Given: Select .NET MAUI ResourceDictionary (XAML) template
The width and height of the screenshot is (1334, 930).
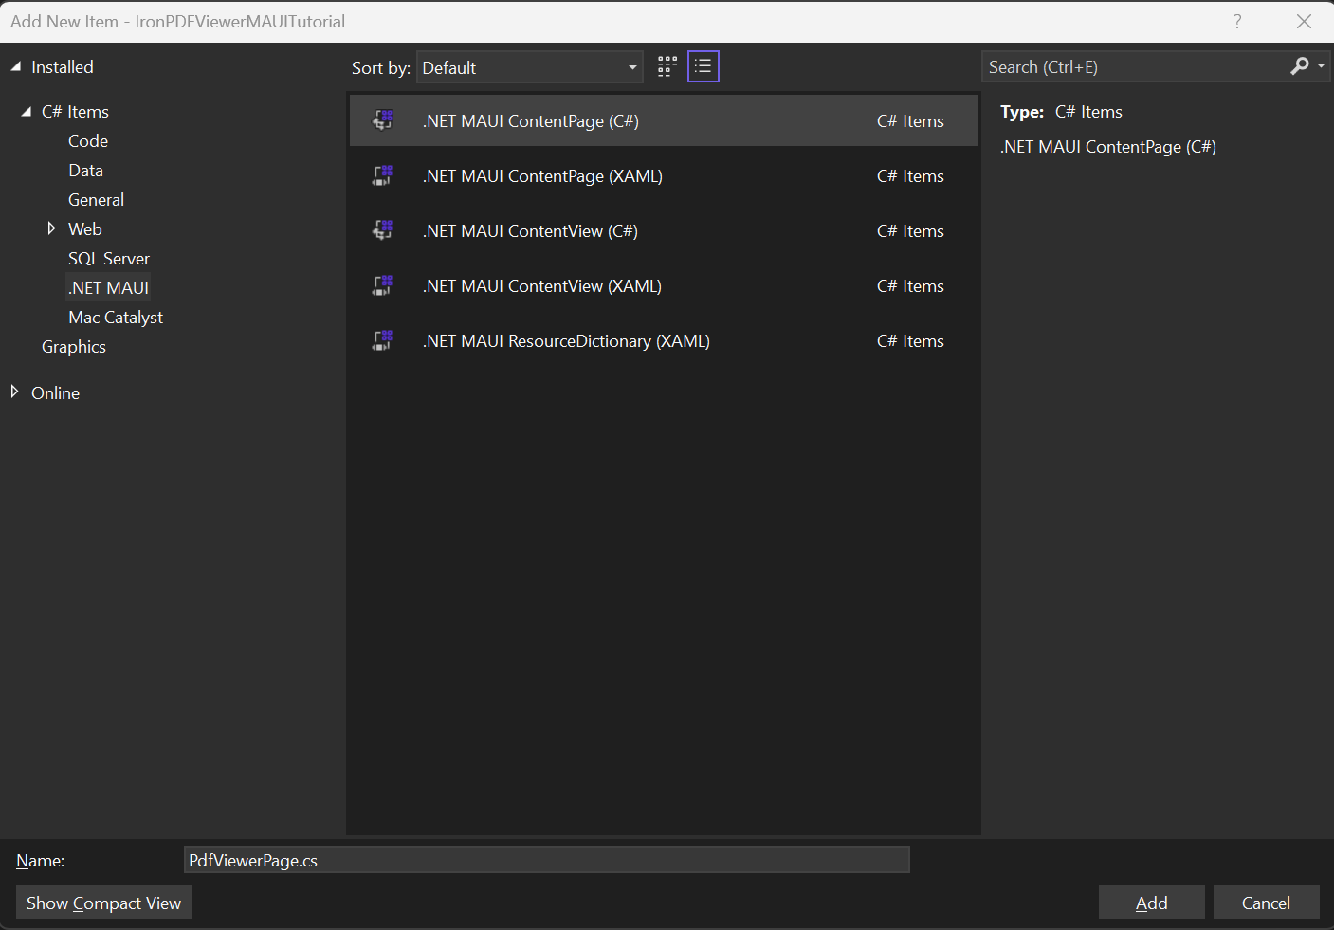Looking at the screenshot, I should click(x=664, y=340).
